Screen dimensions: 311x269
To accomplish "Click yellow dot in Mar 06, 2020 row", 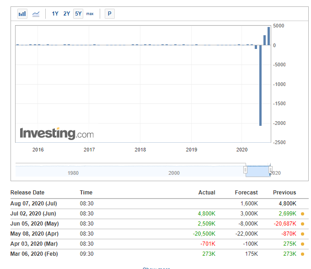I will coord(302,254).
